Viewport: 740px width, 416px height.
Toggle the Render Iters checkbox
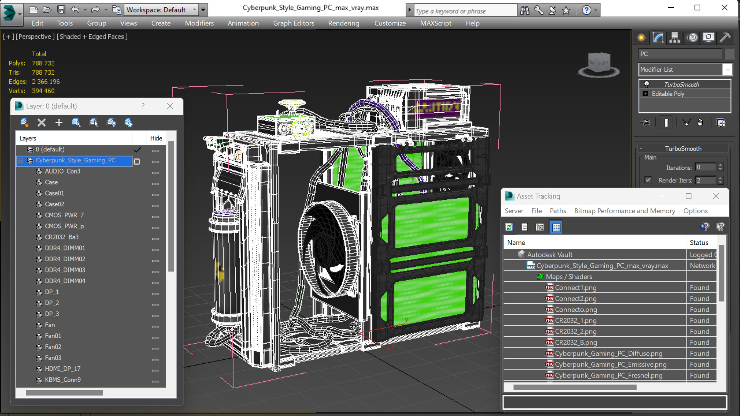pos(648,180)
